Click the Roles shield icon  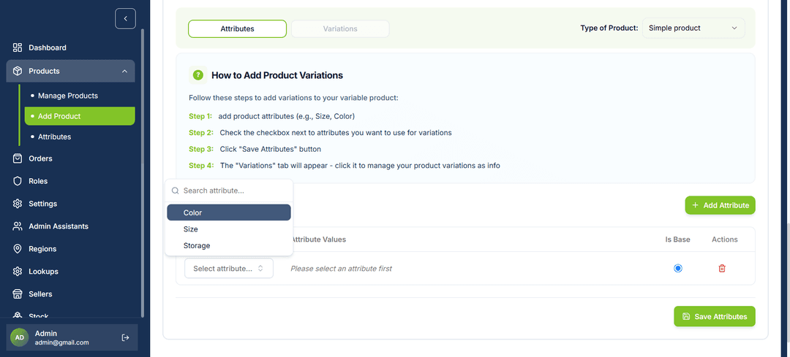click(x=18, y=181)
